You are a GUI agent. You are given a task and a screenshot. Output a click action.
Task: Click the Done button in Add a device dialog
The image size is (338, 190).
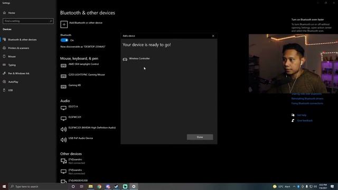(x=200, y=137)
